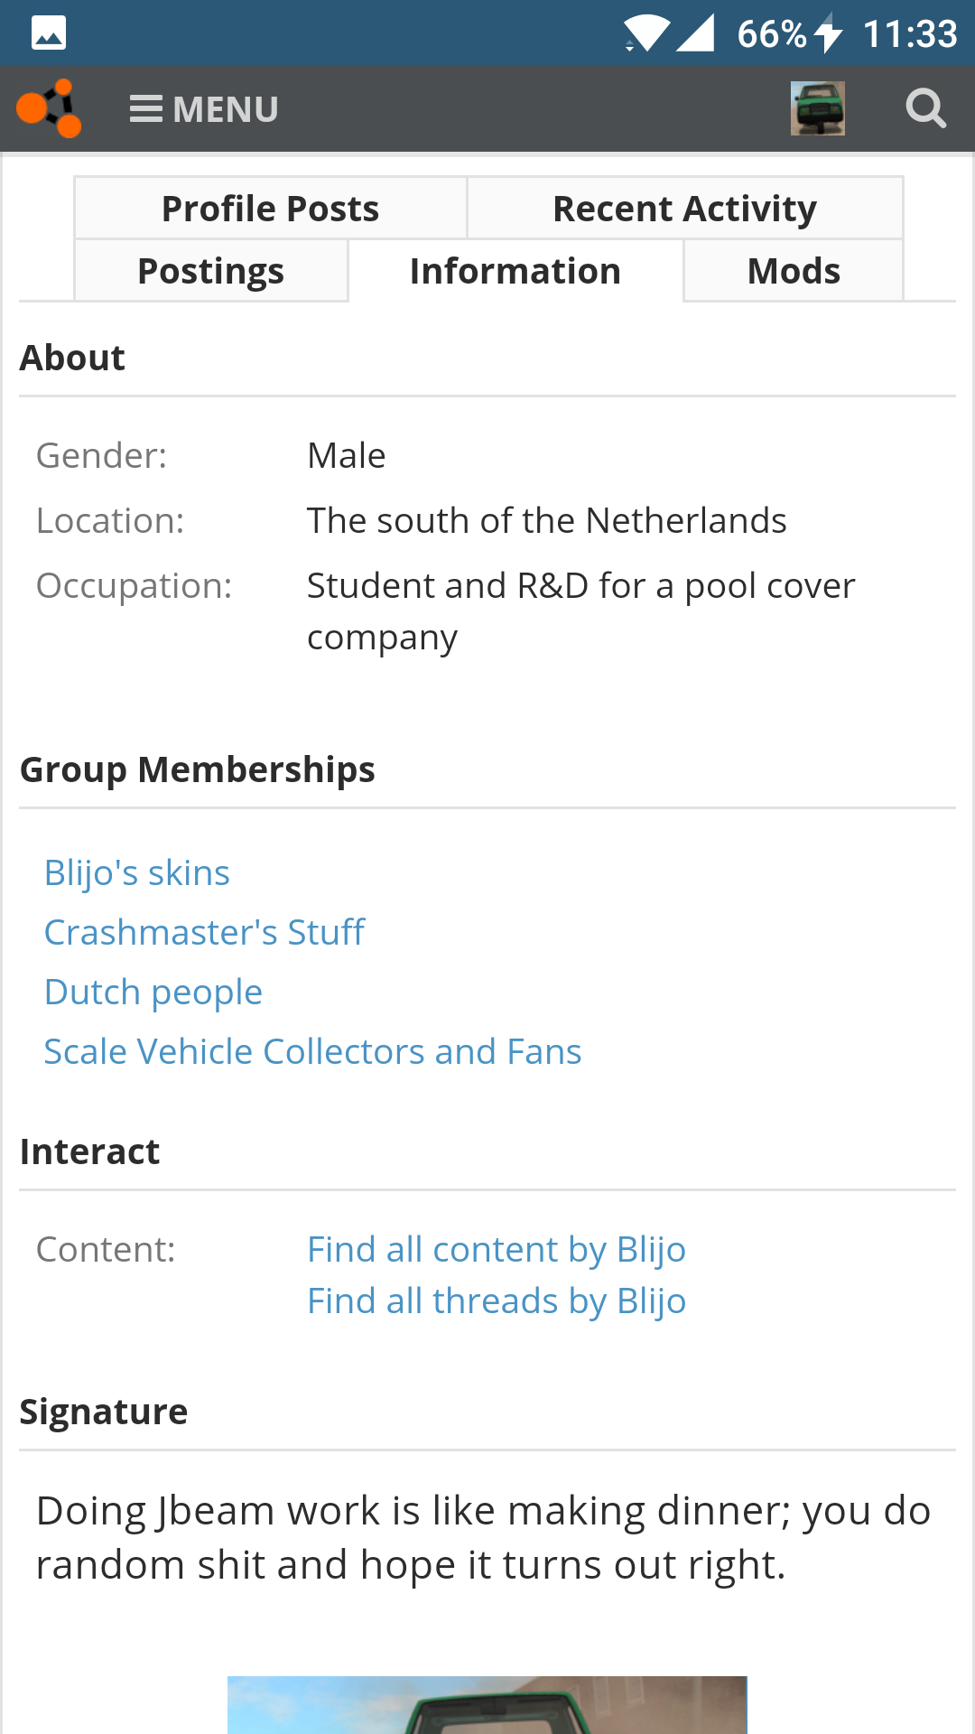Open the Mods tab
Image resolution: width=975 pixels, height=1734 pixels.
(794, 271)
